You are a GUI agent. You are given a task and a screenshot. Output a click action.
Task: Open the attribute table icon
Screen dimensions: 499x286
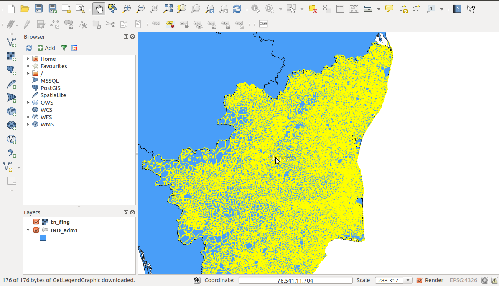point(340,8)
